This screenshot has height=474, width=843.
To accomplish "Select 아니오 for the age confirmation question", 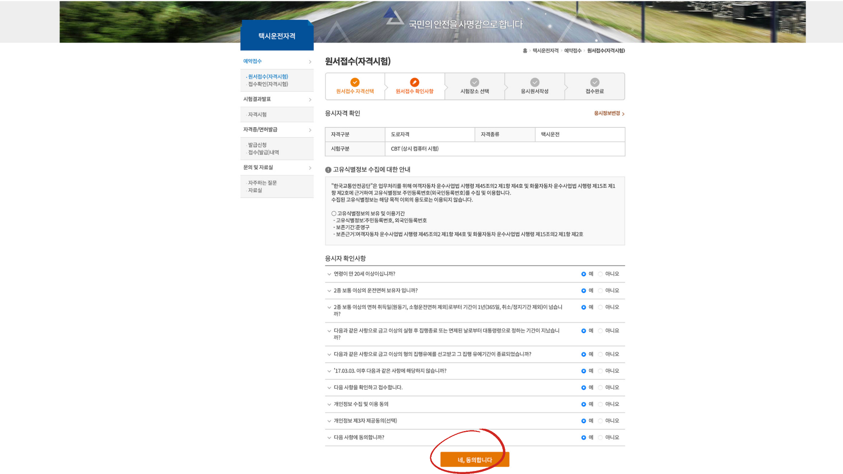I will [x=601, y=273].
